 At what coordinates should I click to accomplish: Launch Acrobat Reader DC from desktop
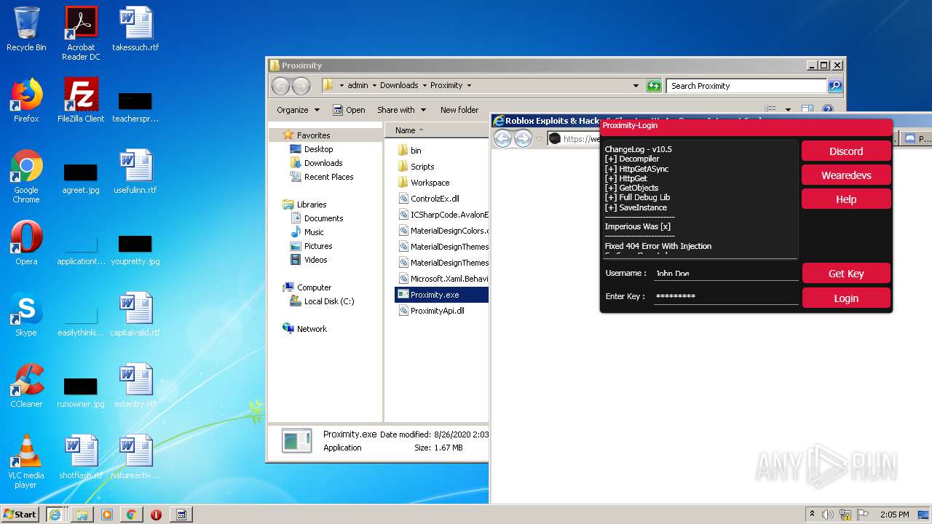[x=81, y=33]
